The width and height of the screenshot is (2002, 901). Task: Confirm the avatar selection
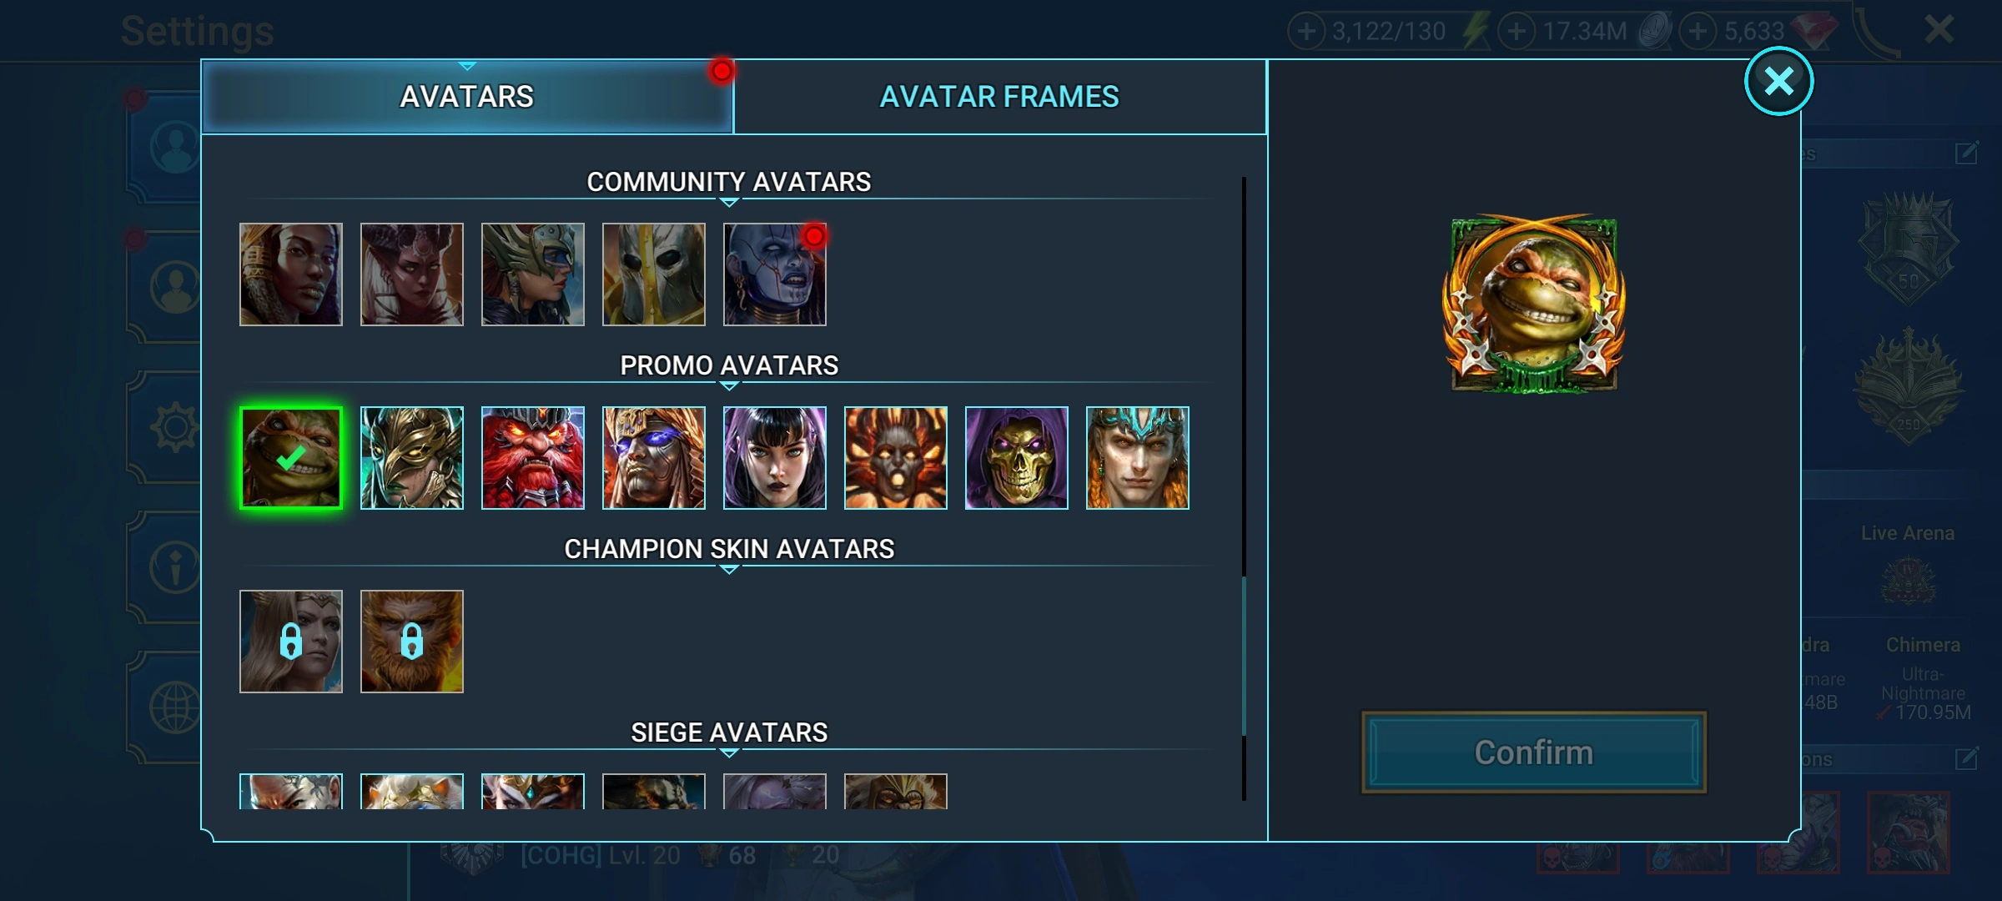coord(1533,753)
